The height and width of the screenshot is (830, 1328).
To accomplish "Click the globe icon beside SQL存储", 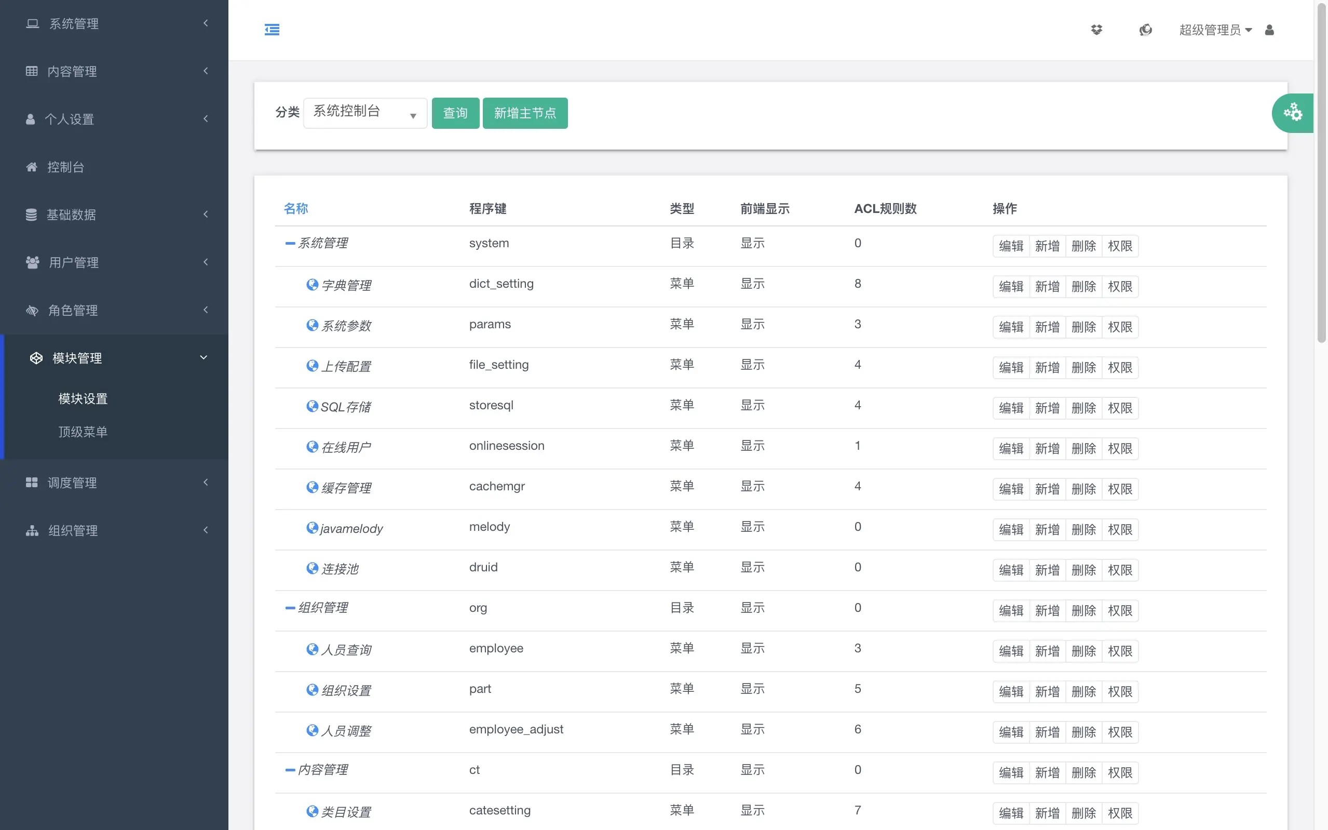I will [x=312, y=406].
